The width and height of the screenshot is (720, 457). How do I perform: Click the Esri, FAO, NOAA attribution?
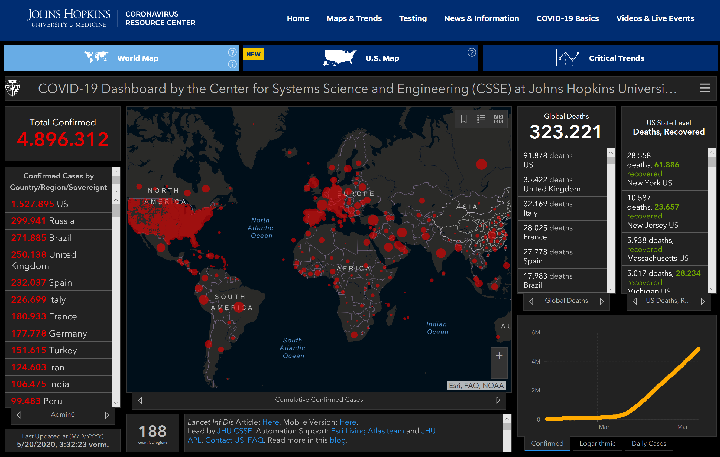(476, 386)
